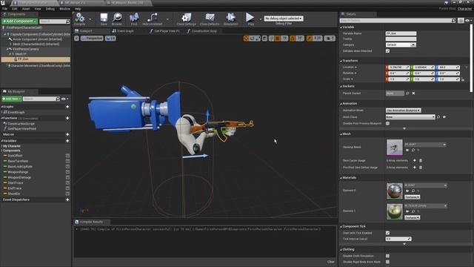Open the File menu
This screenshot has height=267, width=474.
pyautogui.click(x=4, y=9)
